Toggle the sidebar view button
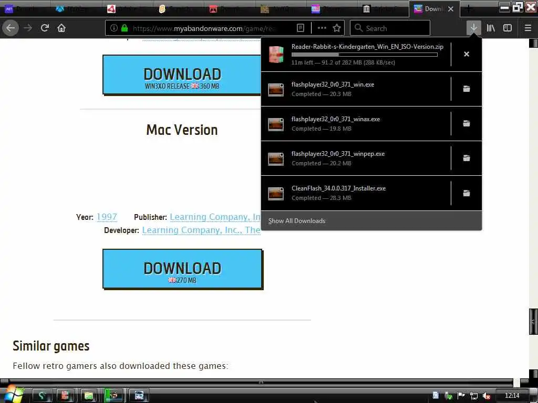Image resolution: width=538 pixels, height=403 pixels. (508, 28)
